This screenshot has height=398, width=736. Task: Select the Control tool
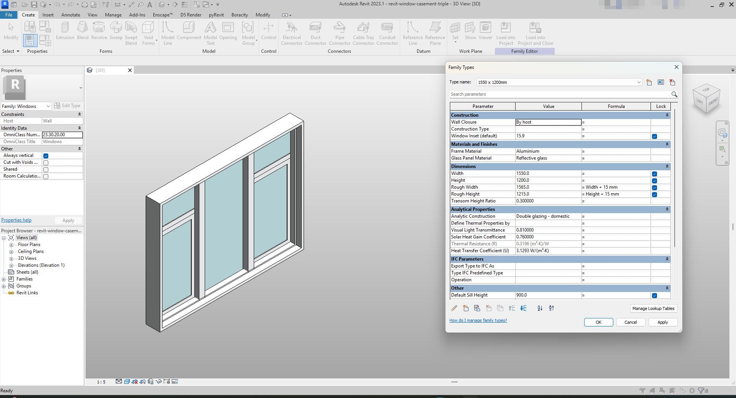(268, 31)
